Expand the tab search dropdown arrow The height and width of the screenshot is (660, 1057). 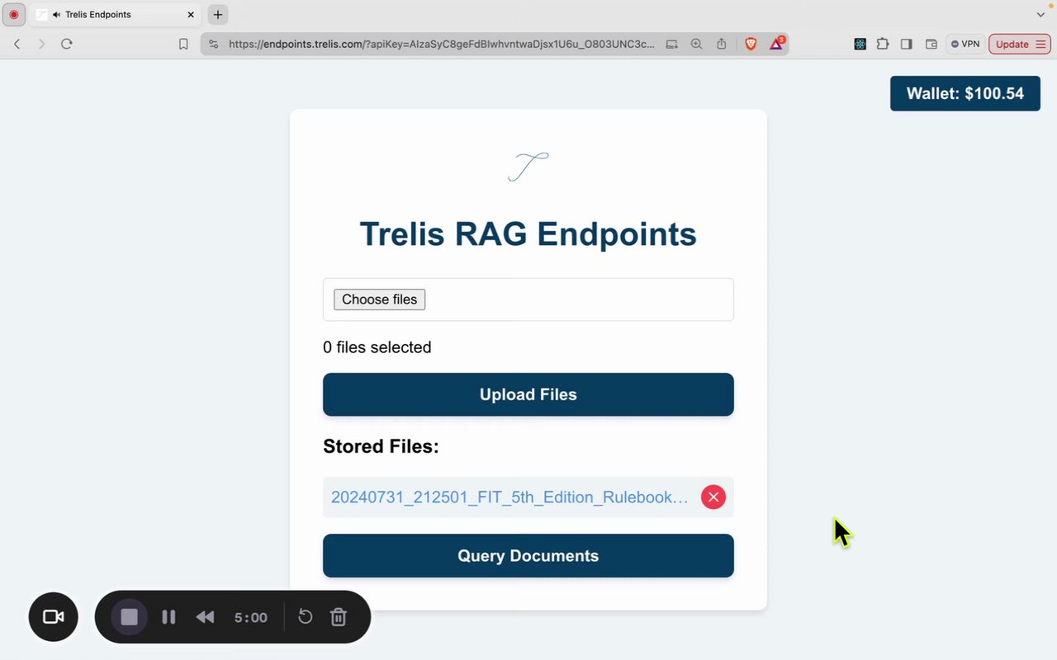1040,15
